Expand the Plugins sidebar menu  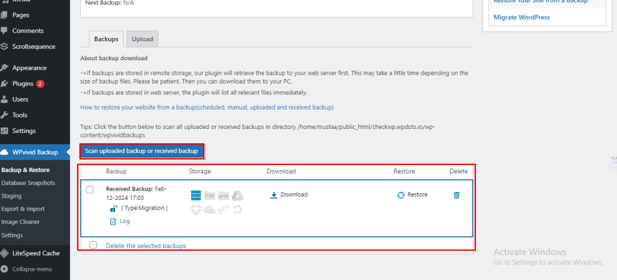(23, 84)
